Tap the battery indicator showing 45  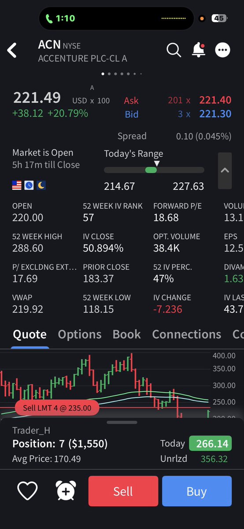(x=219, y=19)
